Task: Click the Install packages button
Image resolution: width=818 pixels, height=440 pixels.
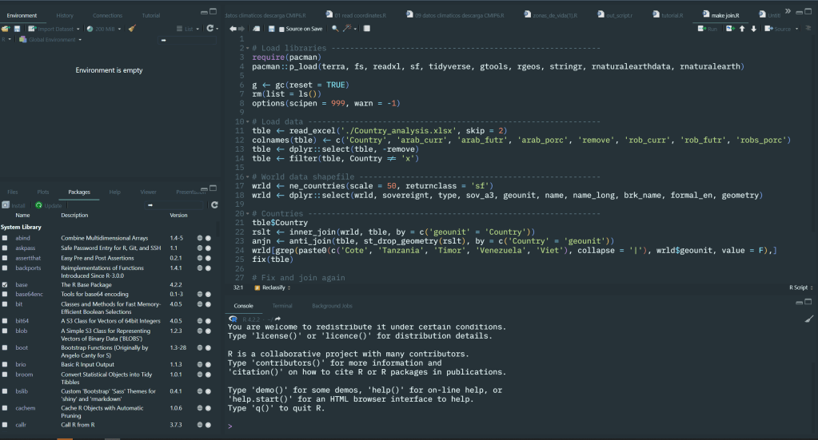Action: [x=14, y=205]
